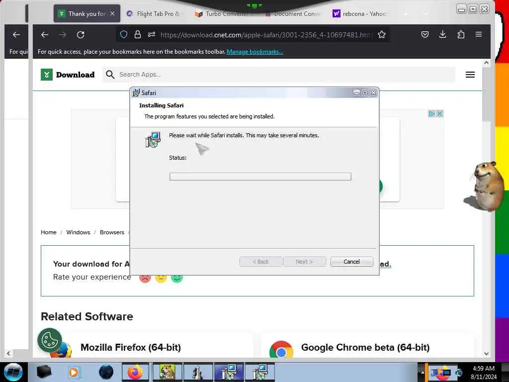Click the Browsers breadcrumb link
509x382 pixels.
(x=112, y=232)
